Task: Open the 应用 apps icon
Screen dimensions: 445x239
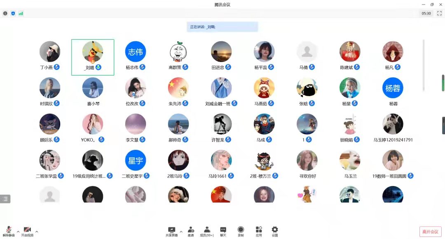Action: [259, 231]
